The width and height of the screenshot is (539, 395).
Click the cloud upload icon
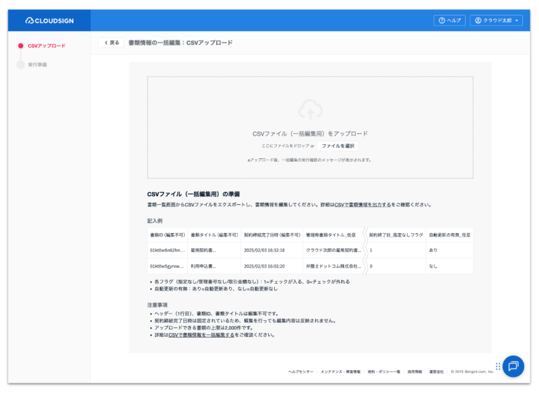coord(310,110)
